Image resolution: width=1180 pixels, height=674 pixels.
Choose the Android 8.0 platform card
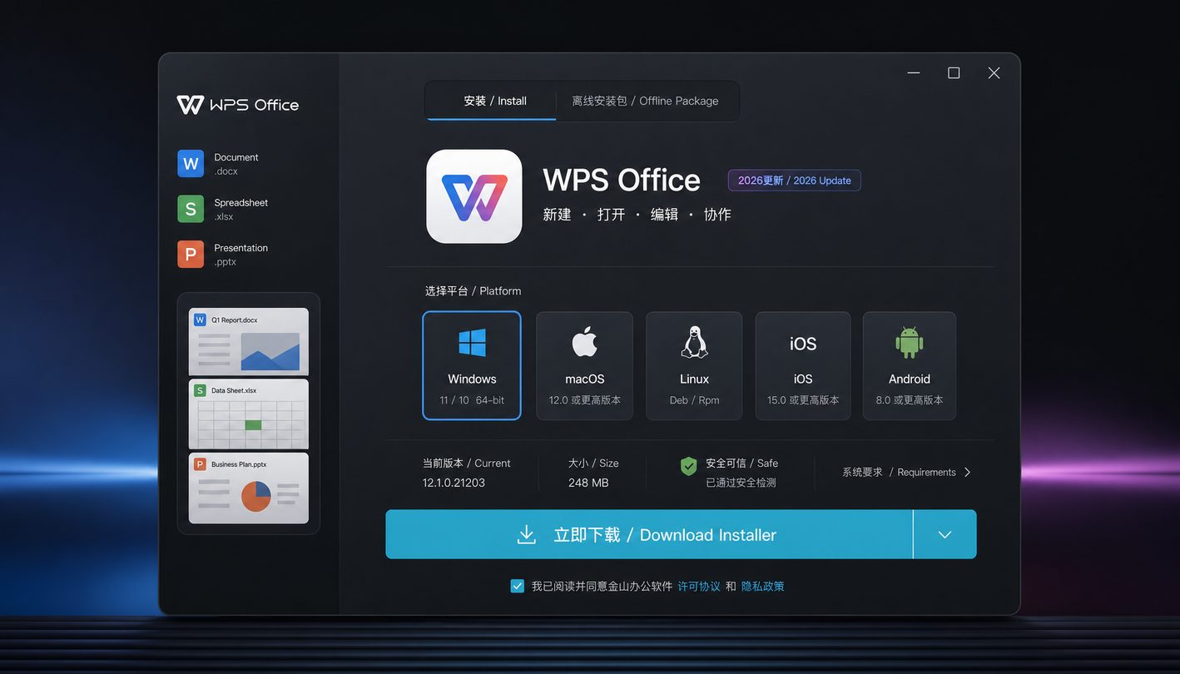[910, 365]
